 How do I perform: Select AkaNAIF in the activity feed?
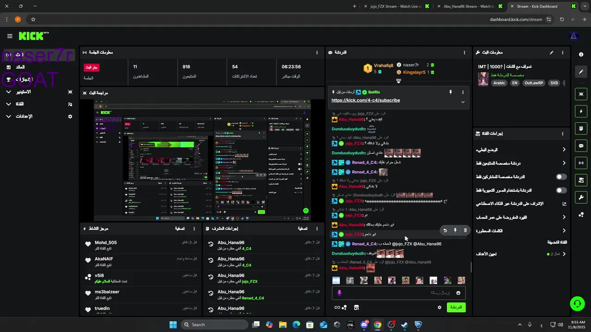tap(104, 259)
